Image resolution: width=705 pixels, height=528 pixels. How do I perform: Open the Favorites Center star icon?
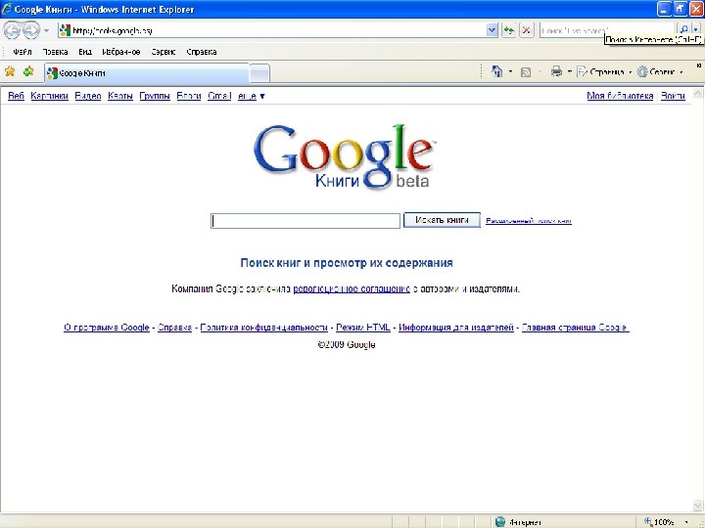10,71
